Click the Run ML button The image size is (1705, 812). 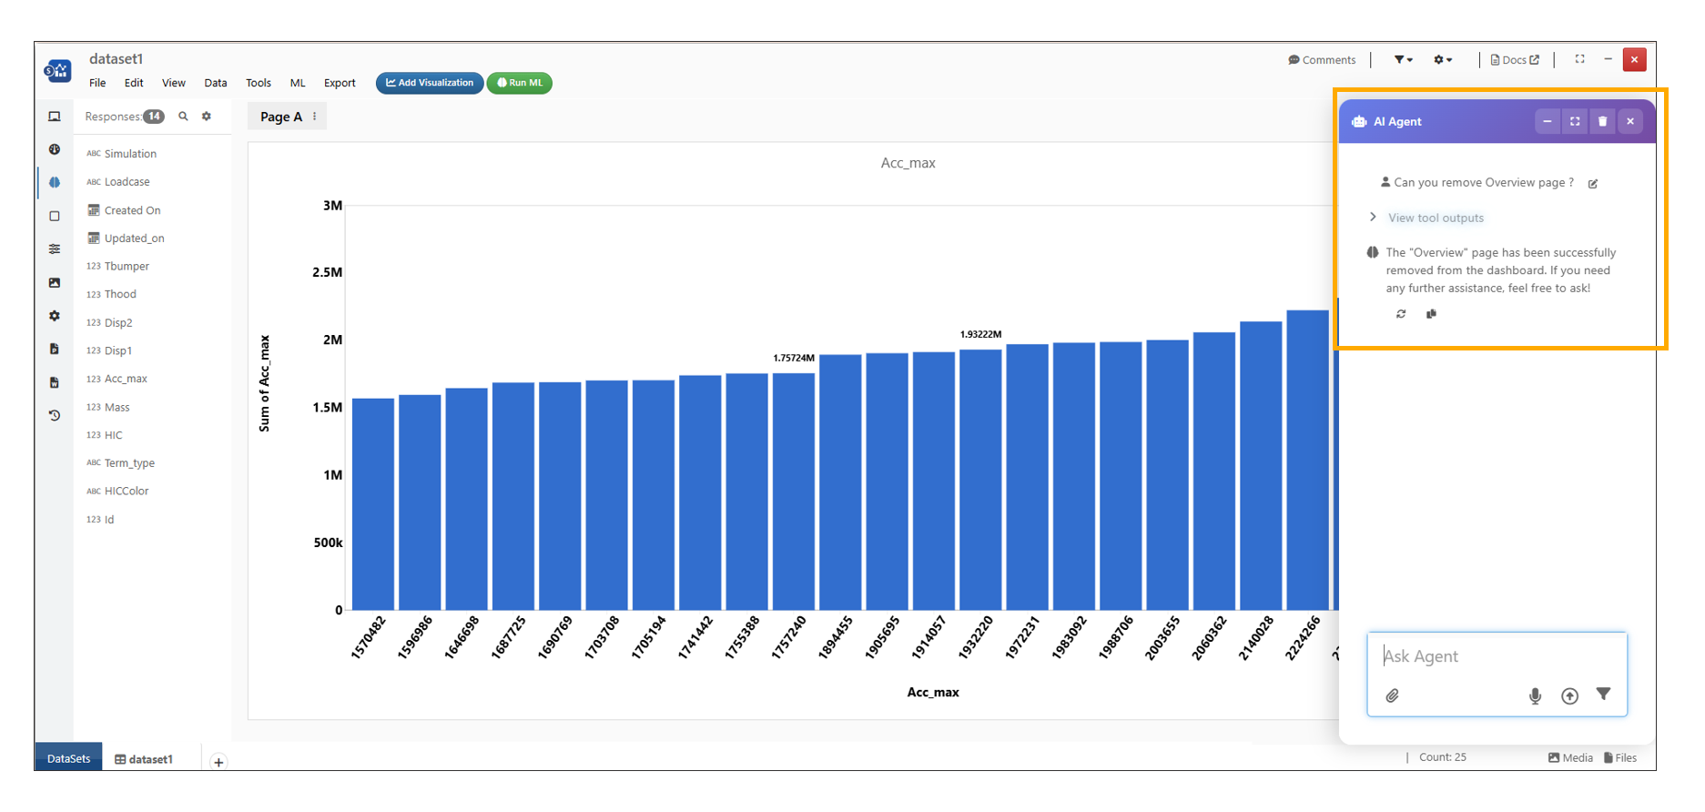tap(520, 83)
